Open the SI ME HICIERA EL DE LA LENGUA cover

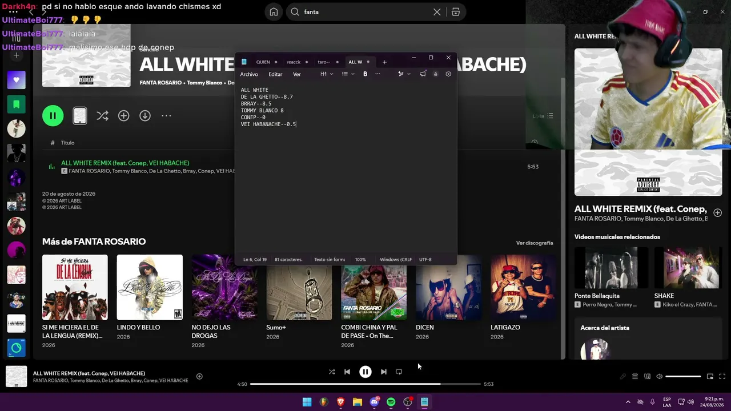[x=75, y=287]
